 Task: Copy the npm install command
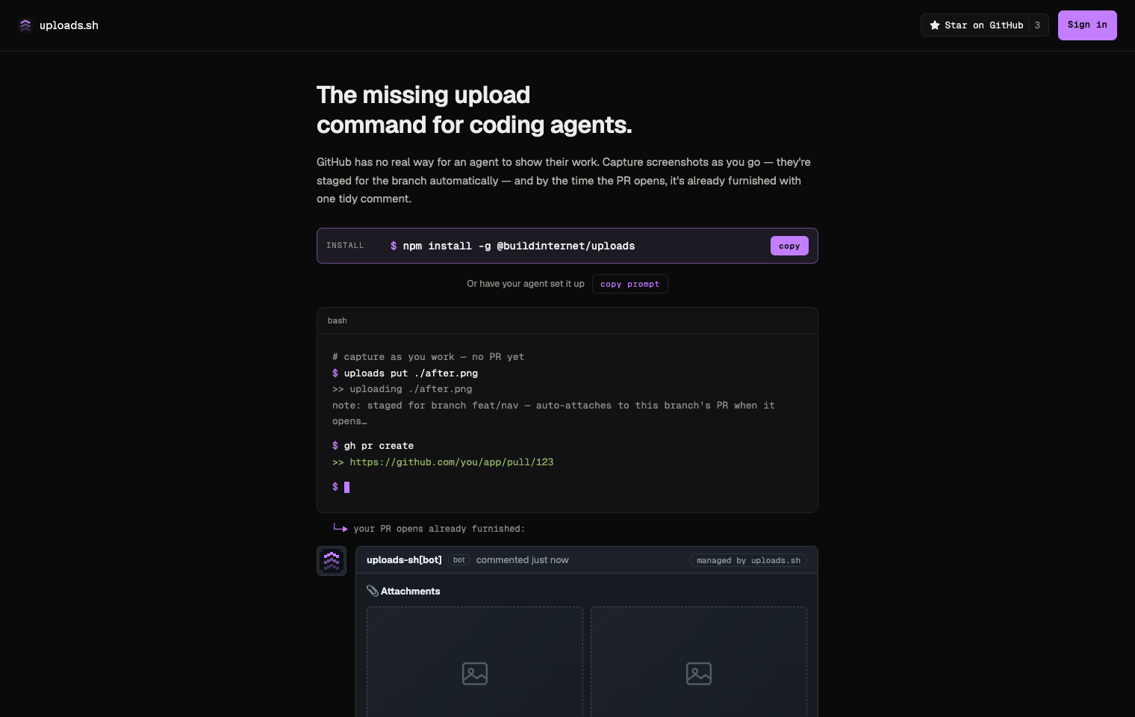(789, 246)
